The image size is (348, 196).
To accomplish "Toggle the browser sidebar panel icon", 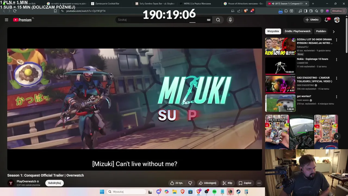I will coord(306,11).
